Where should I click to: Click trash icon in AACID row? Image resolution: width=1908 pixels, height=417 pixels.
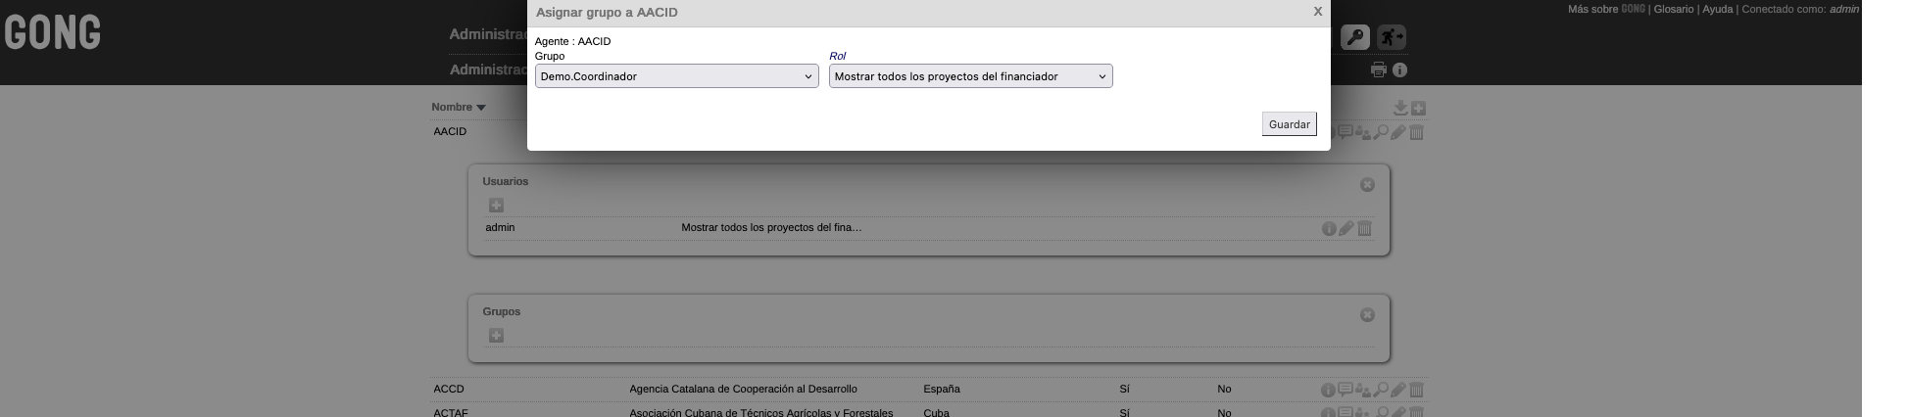pos(1416,131)
